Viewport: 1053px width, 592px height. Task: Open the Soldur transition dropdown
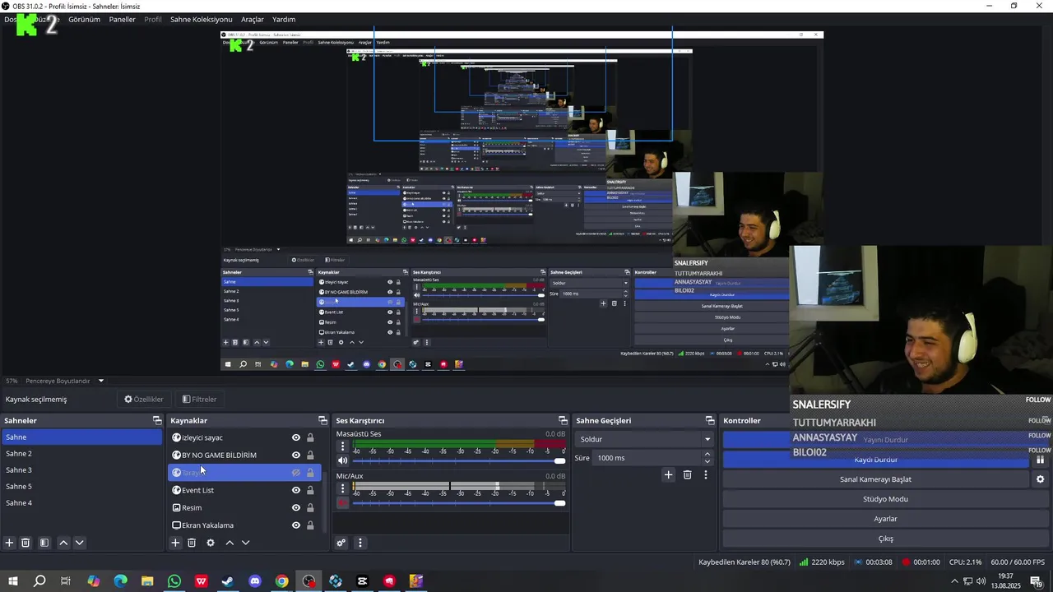point(644,439)
